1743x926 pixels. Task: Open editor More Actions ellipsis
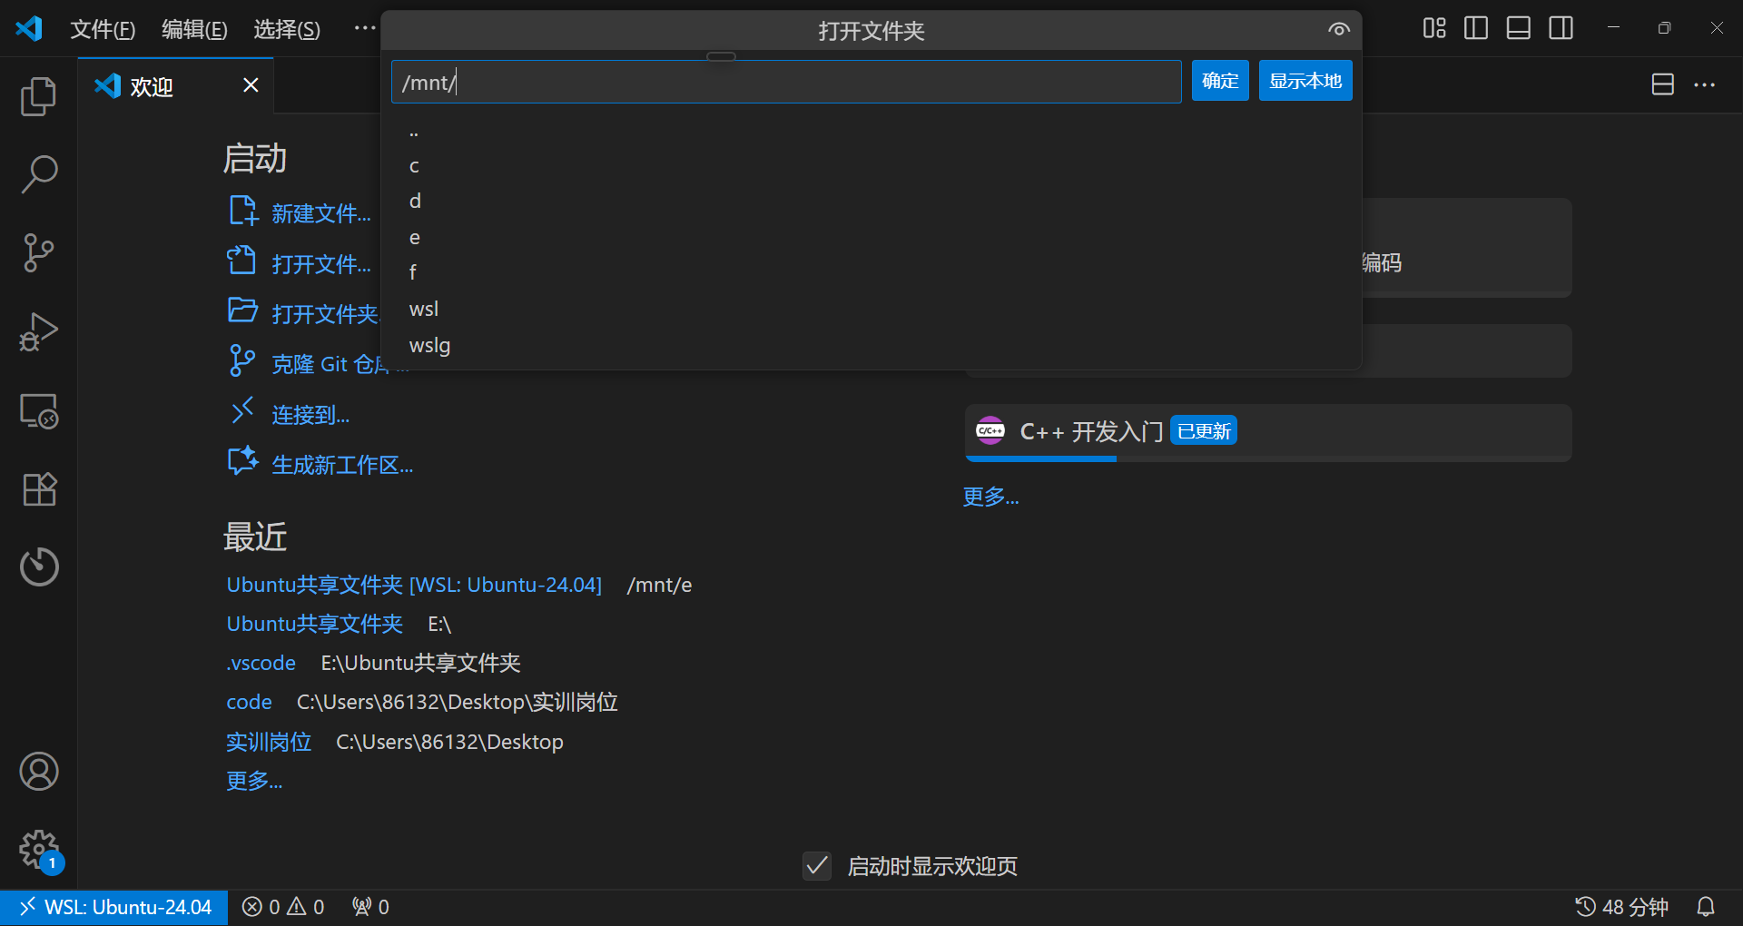(1705, 84)
